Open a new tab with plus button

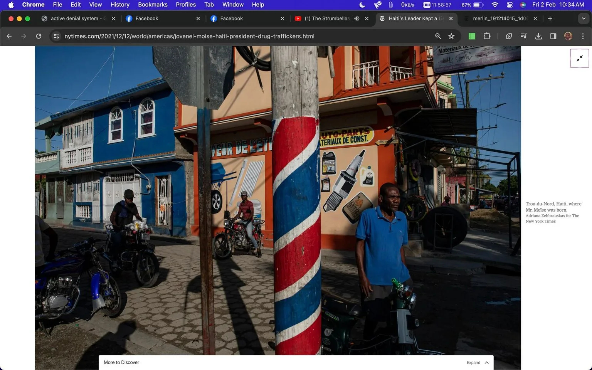550,18
